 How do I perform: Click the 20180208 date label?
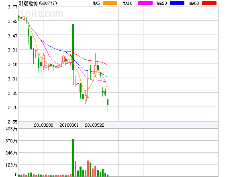pos(43,125)
